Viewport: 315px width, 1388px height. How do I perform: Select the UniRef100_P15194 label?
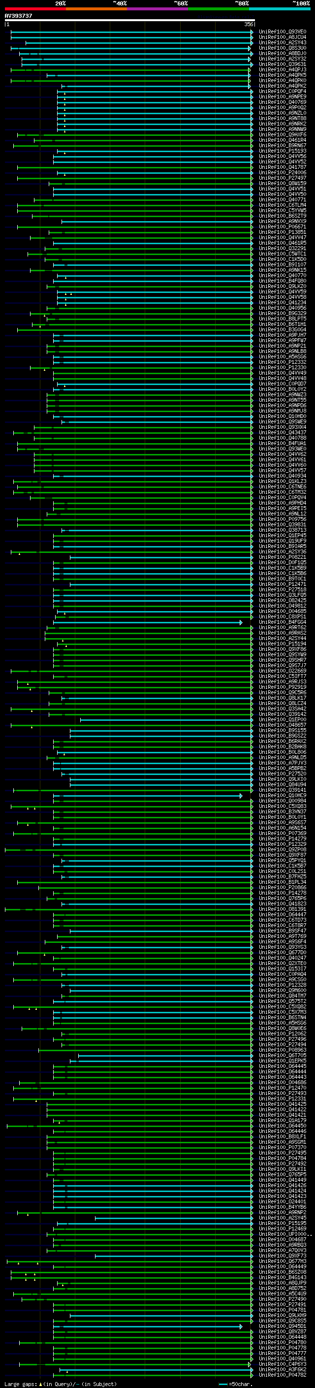tap(283, 644)
